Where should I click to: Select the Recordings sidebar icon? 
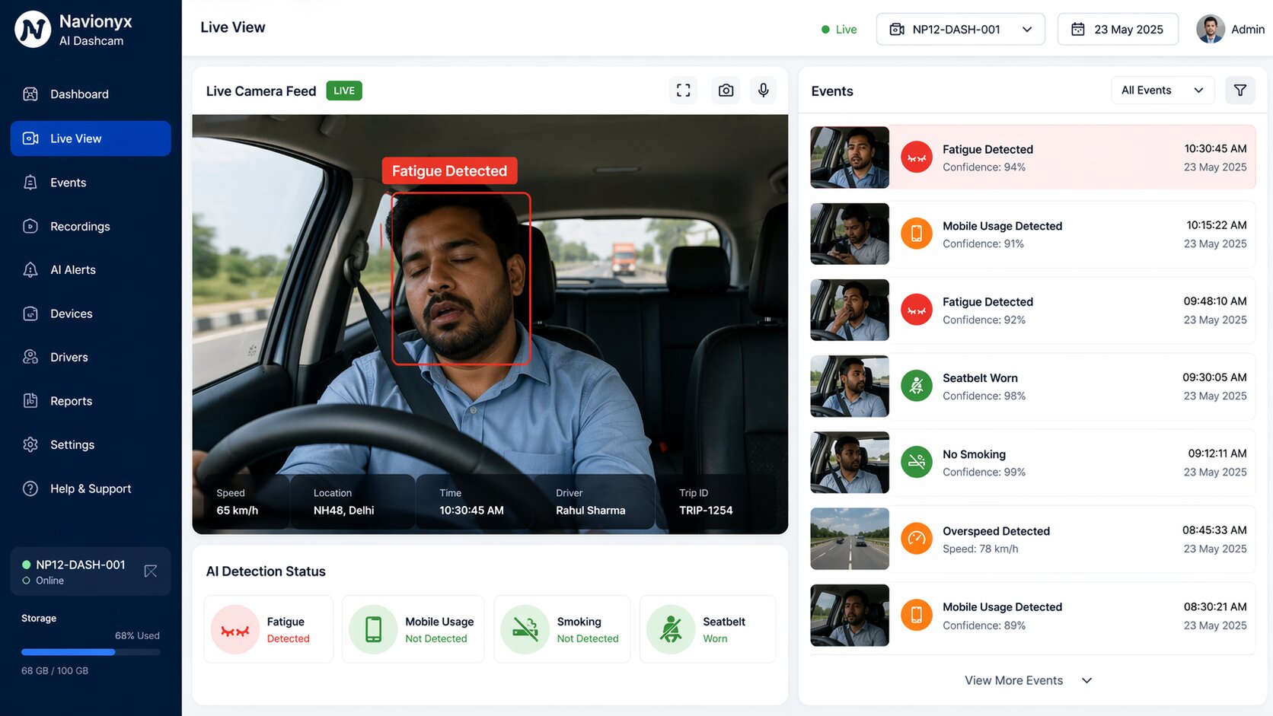(x=30, y=226)
